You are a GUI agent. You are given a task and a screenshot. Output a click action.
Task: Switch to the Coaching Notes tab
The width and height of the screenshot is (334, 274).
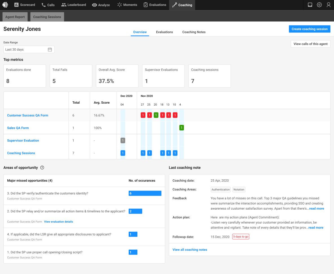tap(194, 32)
